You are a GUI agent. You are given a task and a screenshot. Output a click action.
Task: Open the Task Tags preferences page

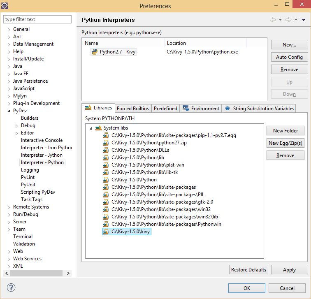point(32,199)
